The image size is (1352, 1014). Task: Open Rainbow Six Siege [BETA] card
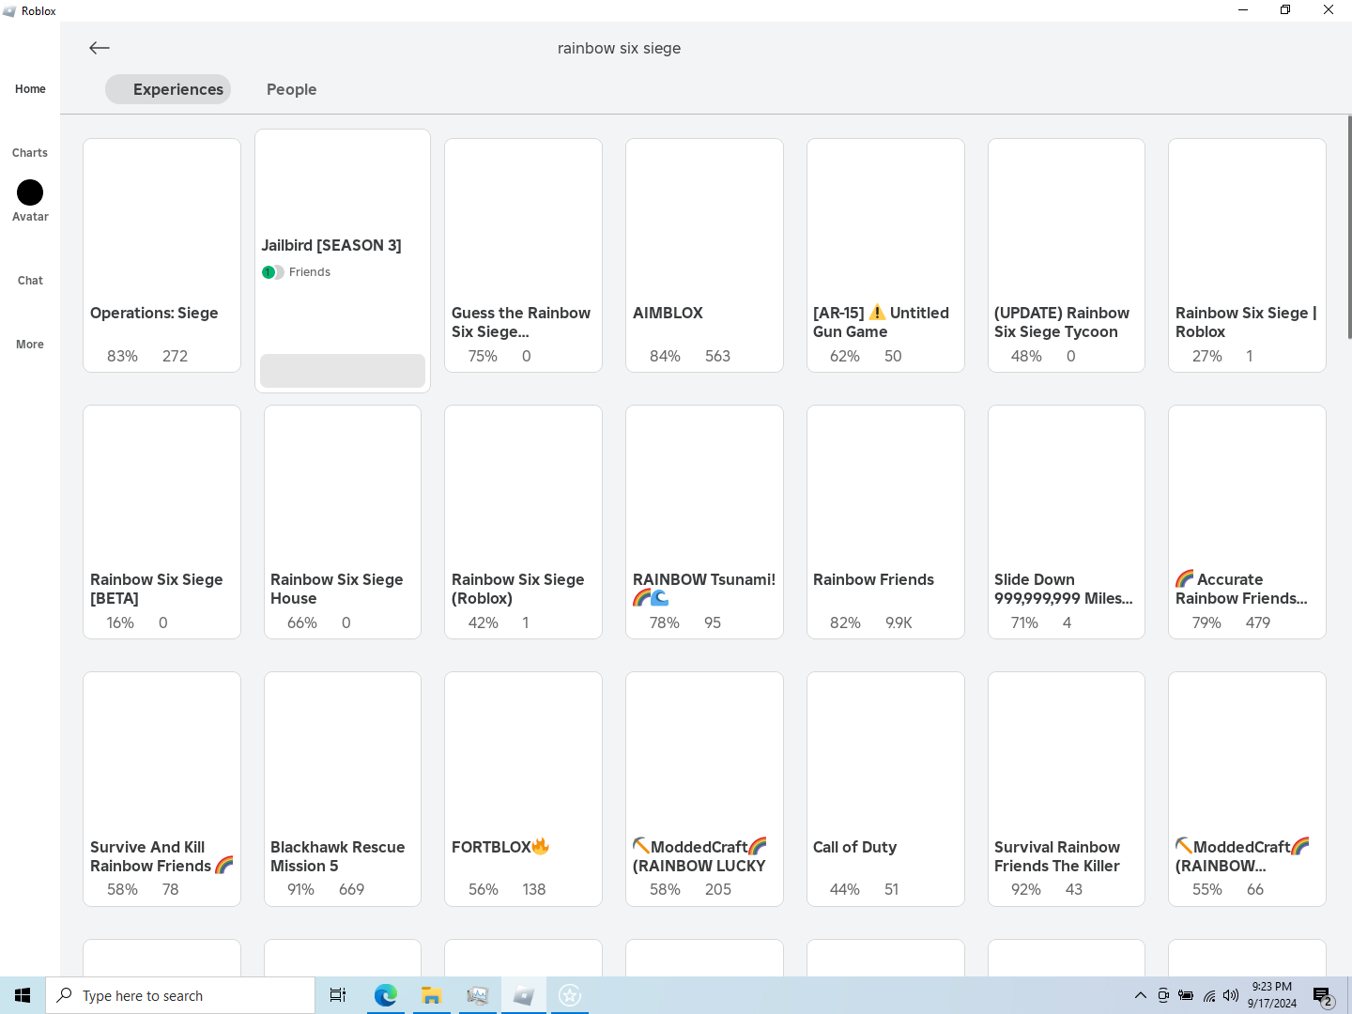pos(161,522)
